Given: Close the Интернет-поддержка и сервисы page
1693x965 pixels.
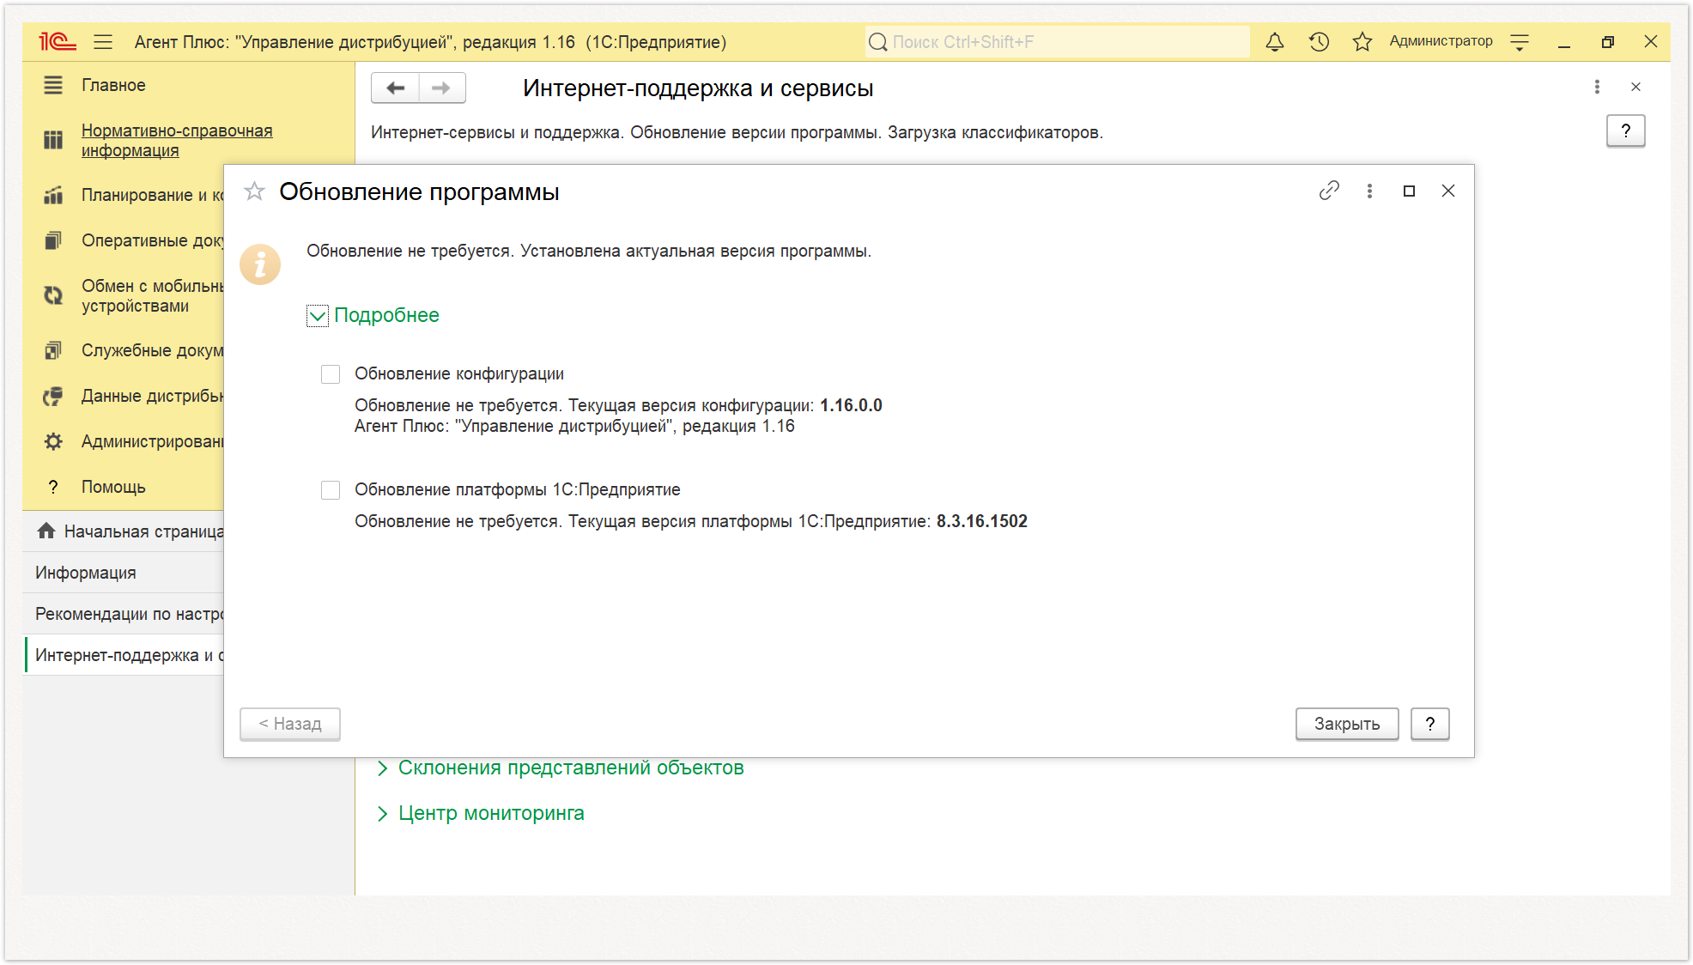Looking at the screenshot, I should [x=1635, y=87].
